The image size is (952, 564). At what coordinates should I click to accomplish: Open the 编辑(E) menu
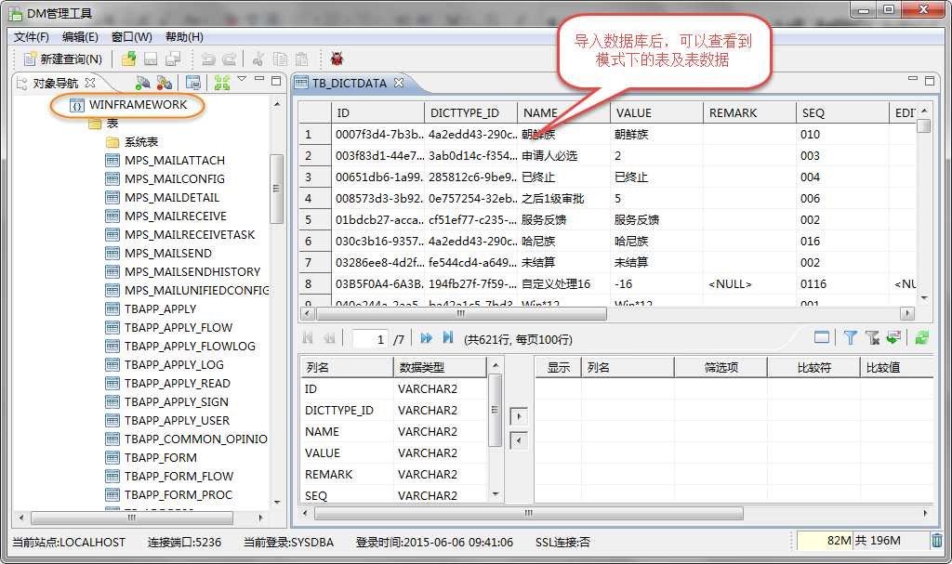click(80, 36)
